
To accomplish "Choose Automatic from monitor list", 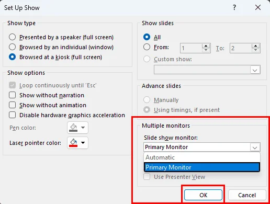I will 202,157.
